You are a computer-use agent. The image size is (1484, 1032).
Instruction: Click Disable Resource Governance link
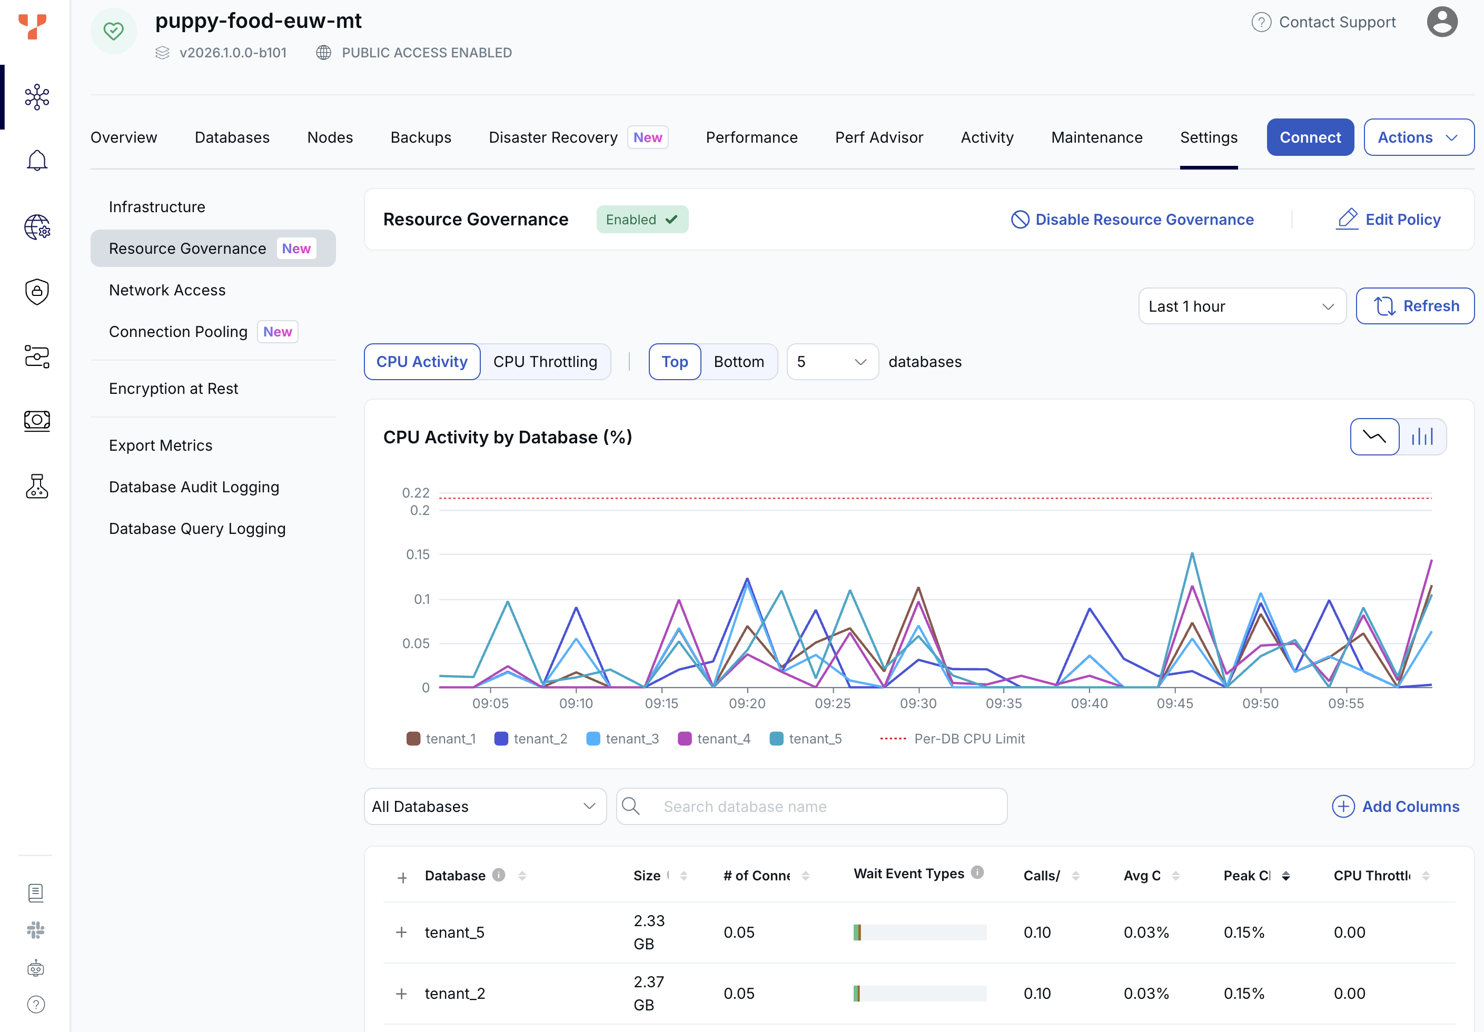(1132, 220)
